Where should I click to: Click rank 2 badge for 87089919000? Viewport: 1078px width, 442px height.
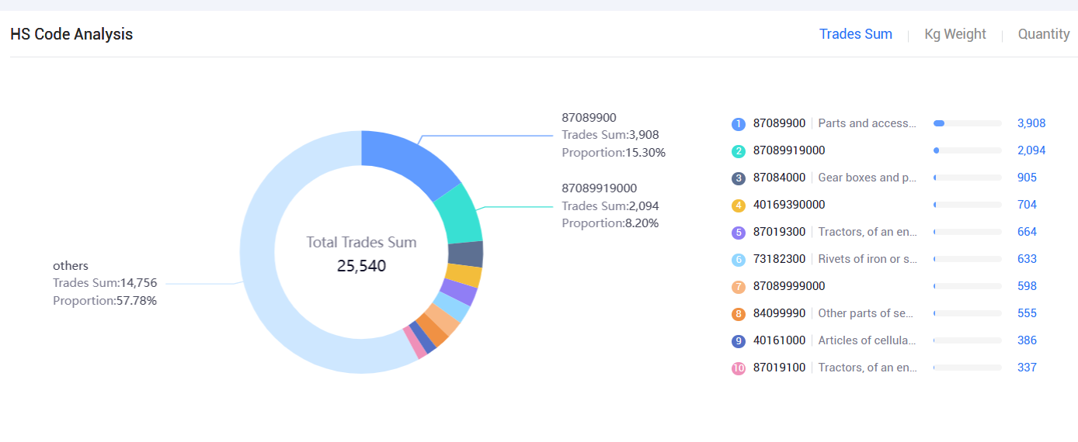point(739,151)
